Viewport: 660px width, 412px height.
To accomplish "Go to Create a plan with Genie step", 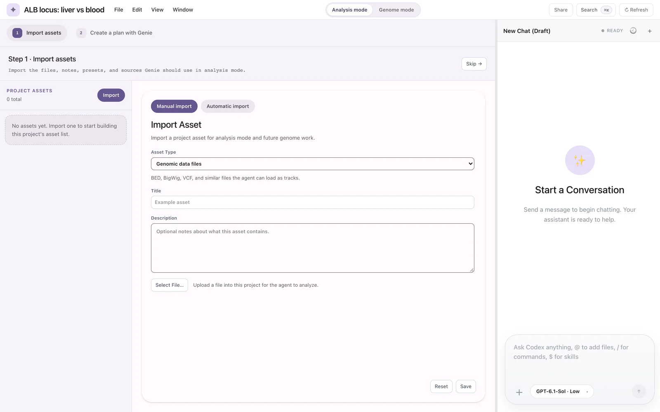I will (x=115, y=33).
